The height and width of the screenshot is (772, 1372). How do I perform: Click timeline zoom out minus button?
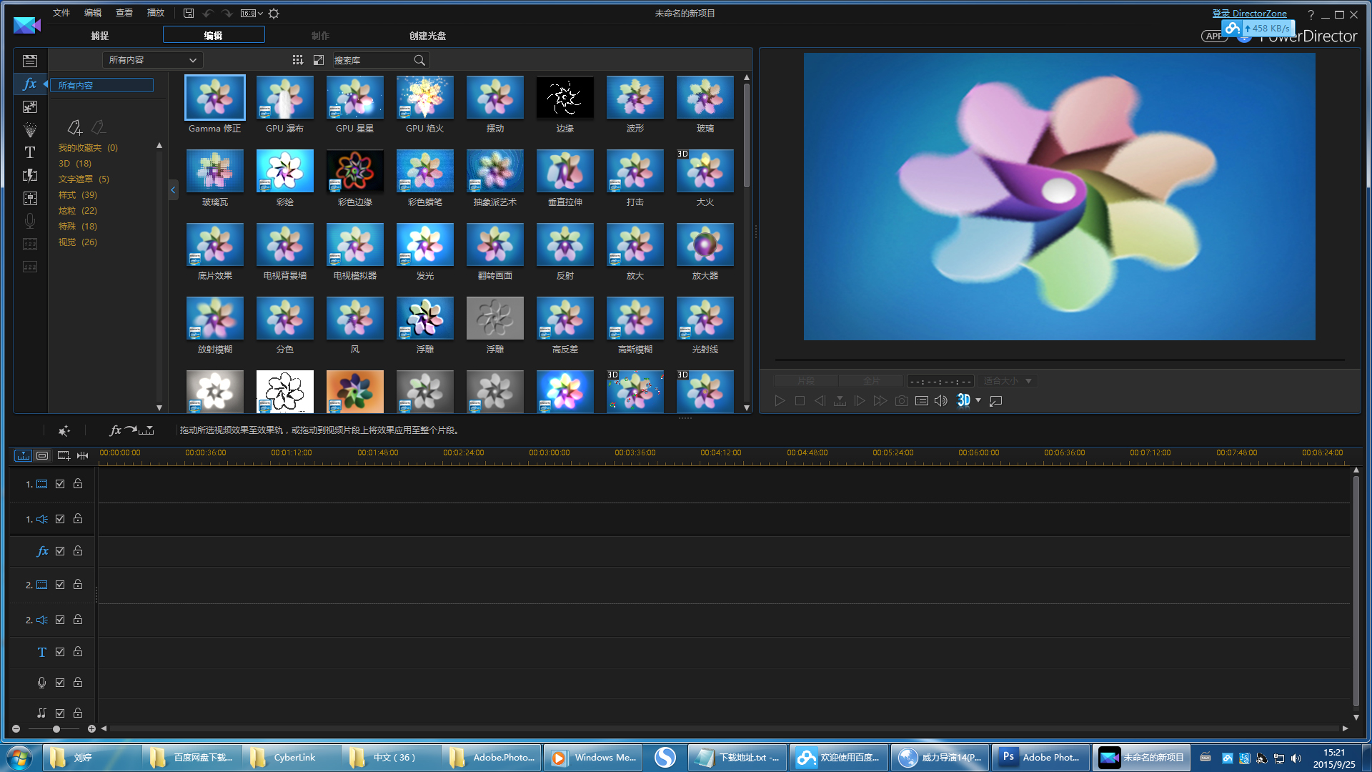click(16, 729)
